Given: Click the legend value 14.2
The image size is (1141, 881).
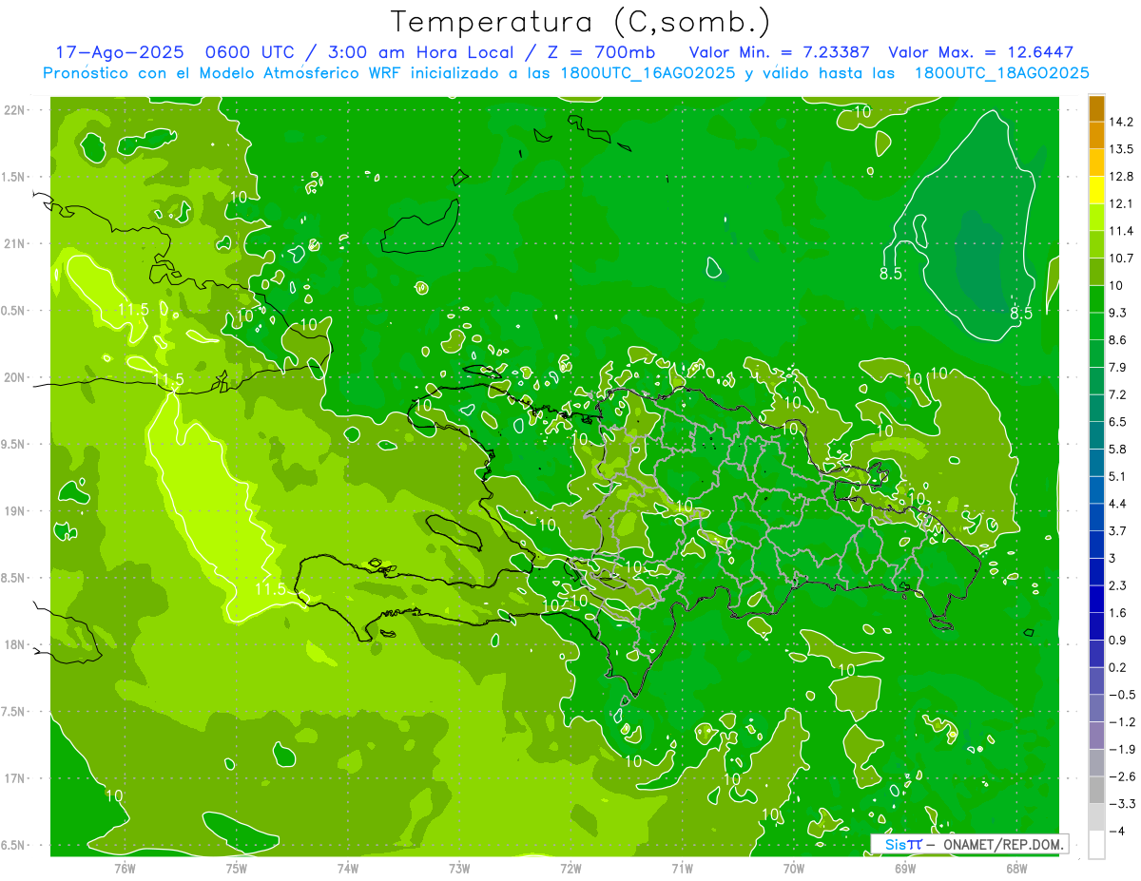Looking at the screenshot, I should pyautogui.click(x=1123, y=122).
